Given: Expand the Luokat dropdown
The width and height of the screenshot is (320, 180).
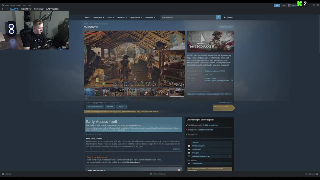Looking at the screenshot, I should click(110, 17).
